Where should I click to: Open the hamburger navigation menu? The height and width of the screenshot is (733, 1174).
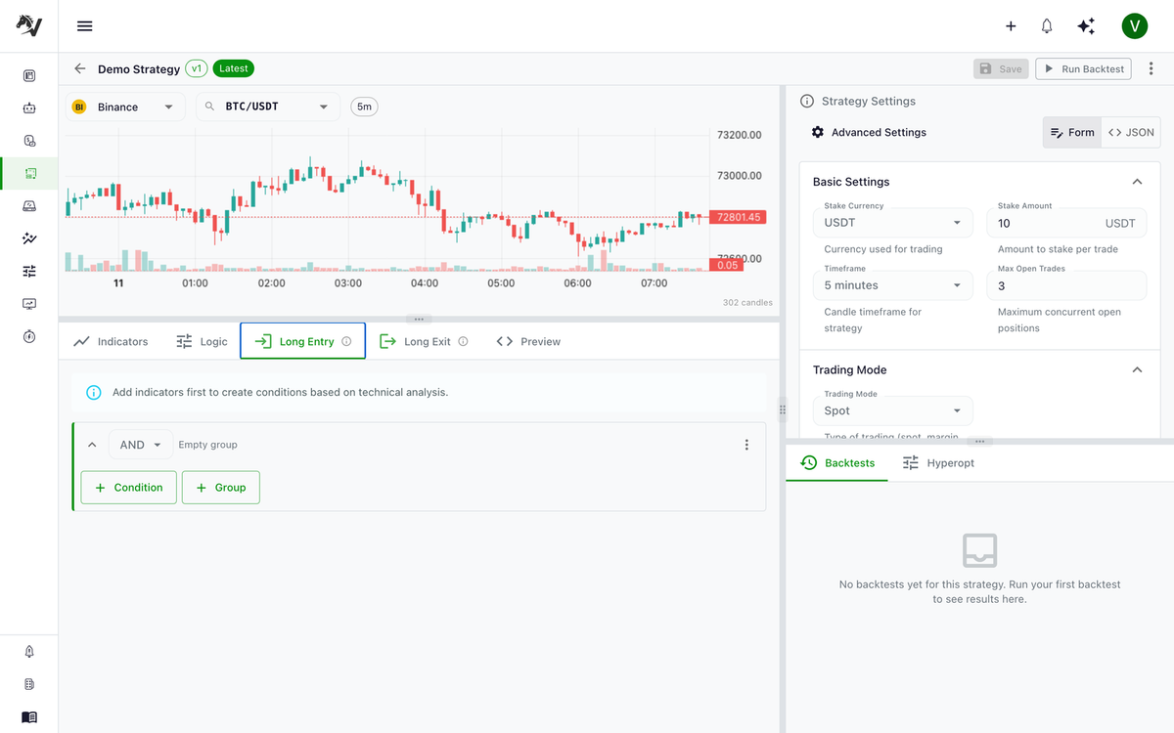pos(84,26)
